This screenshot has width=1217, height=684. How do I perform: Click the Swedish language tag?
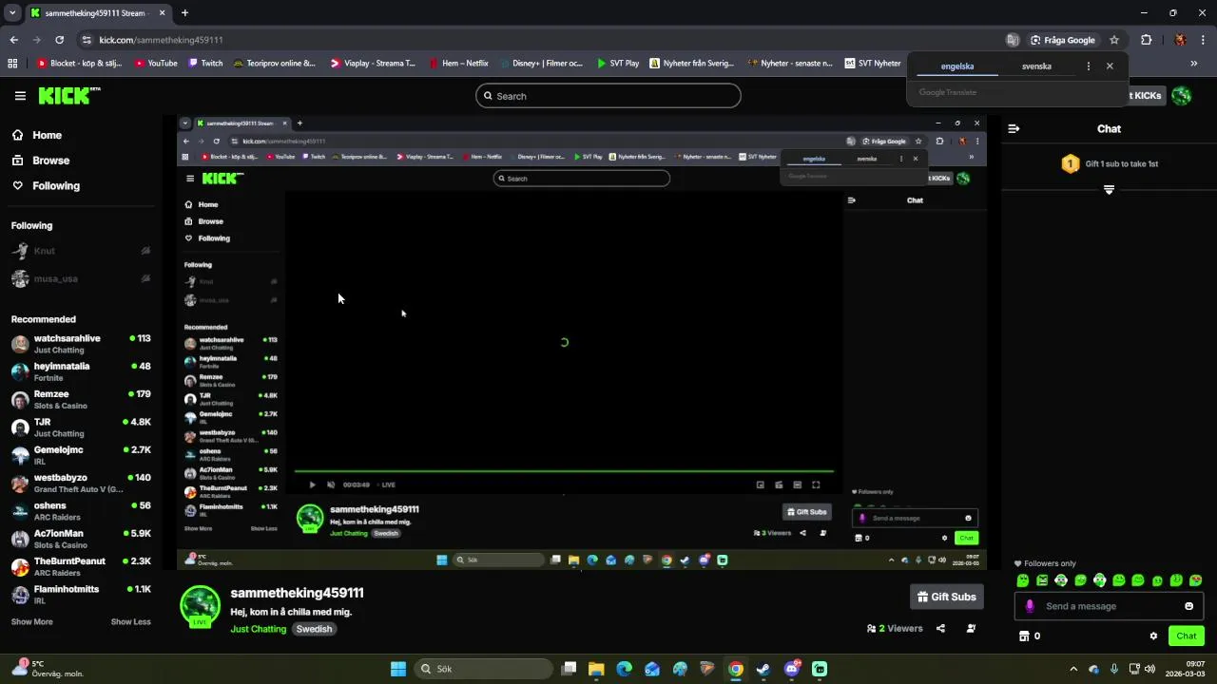pos(314,629)
